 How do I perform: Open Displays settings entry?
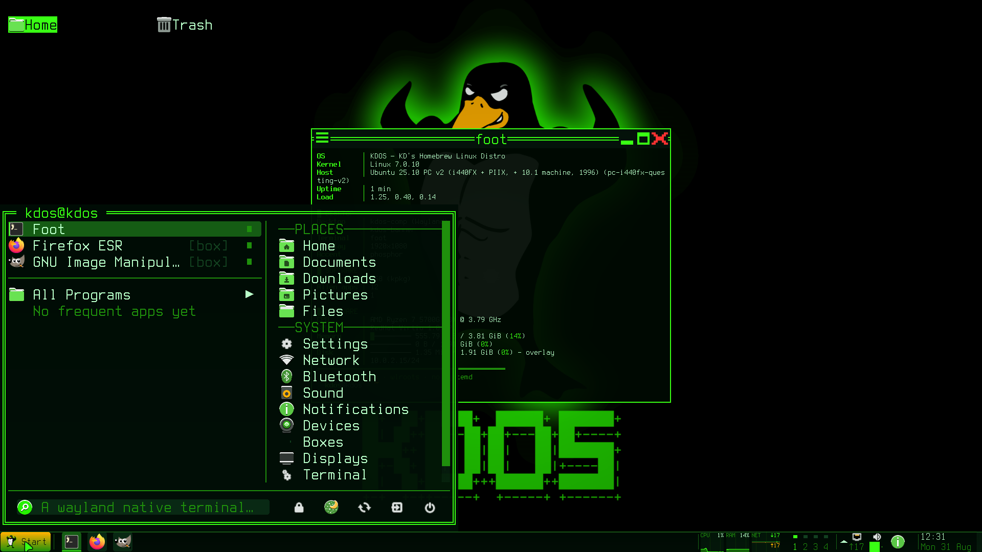point(360,458)
